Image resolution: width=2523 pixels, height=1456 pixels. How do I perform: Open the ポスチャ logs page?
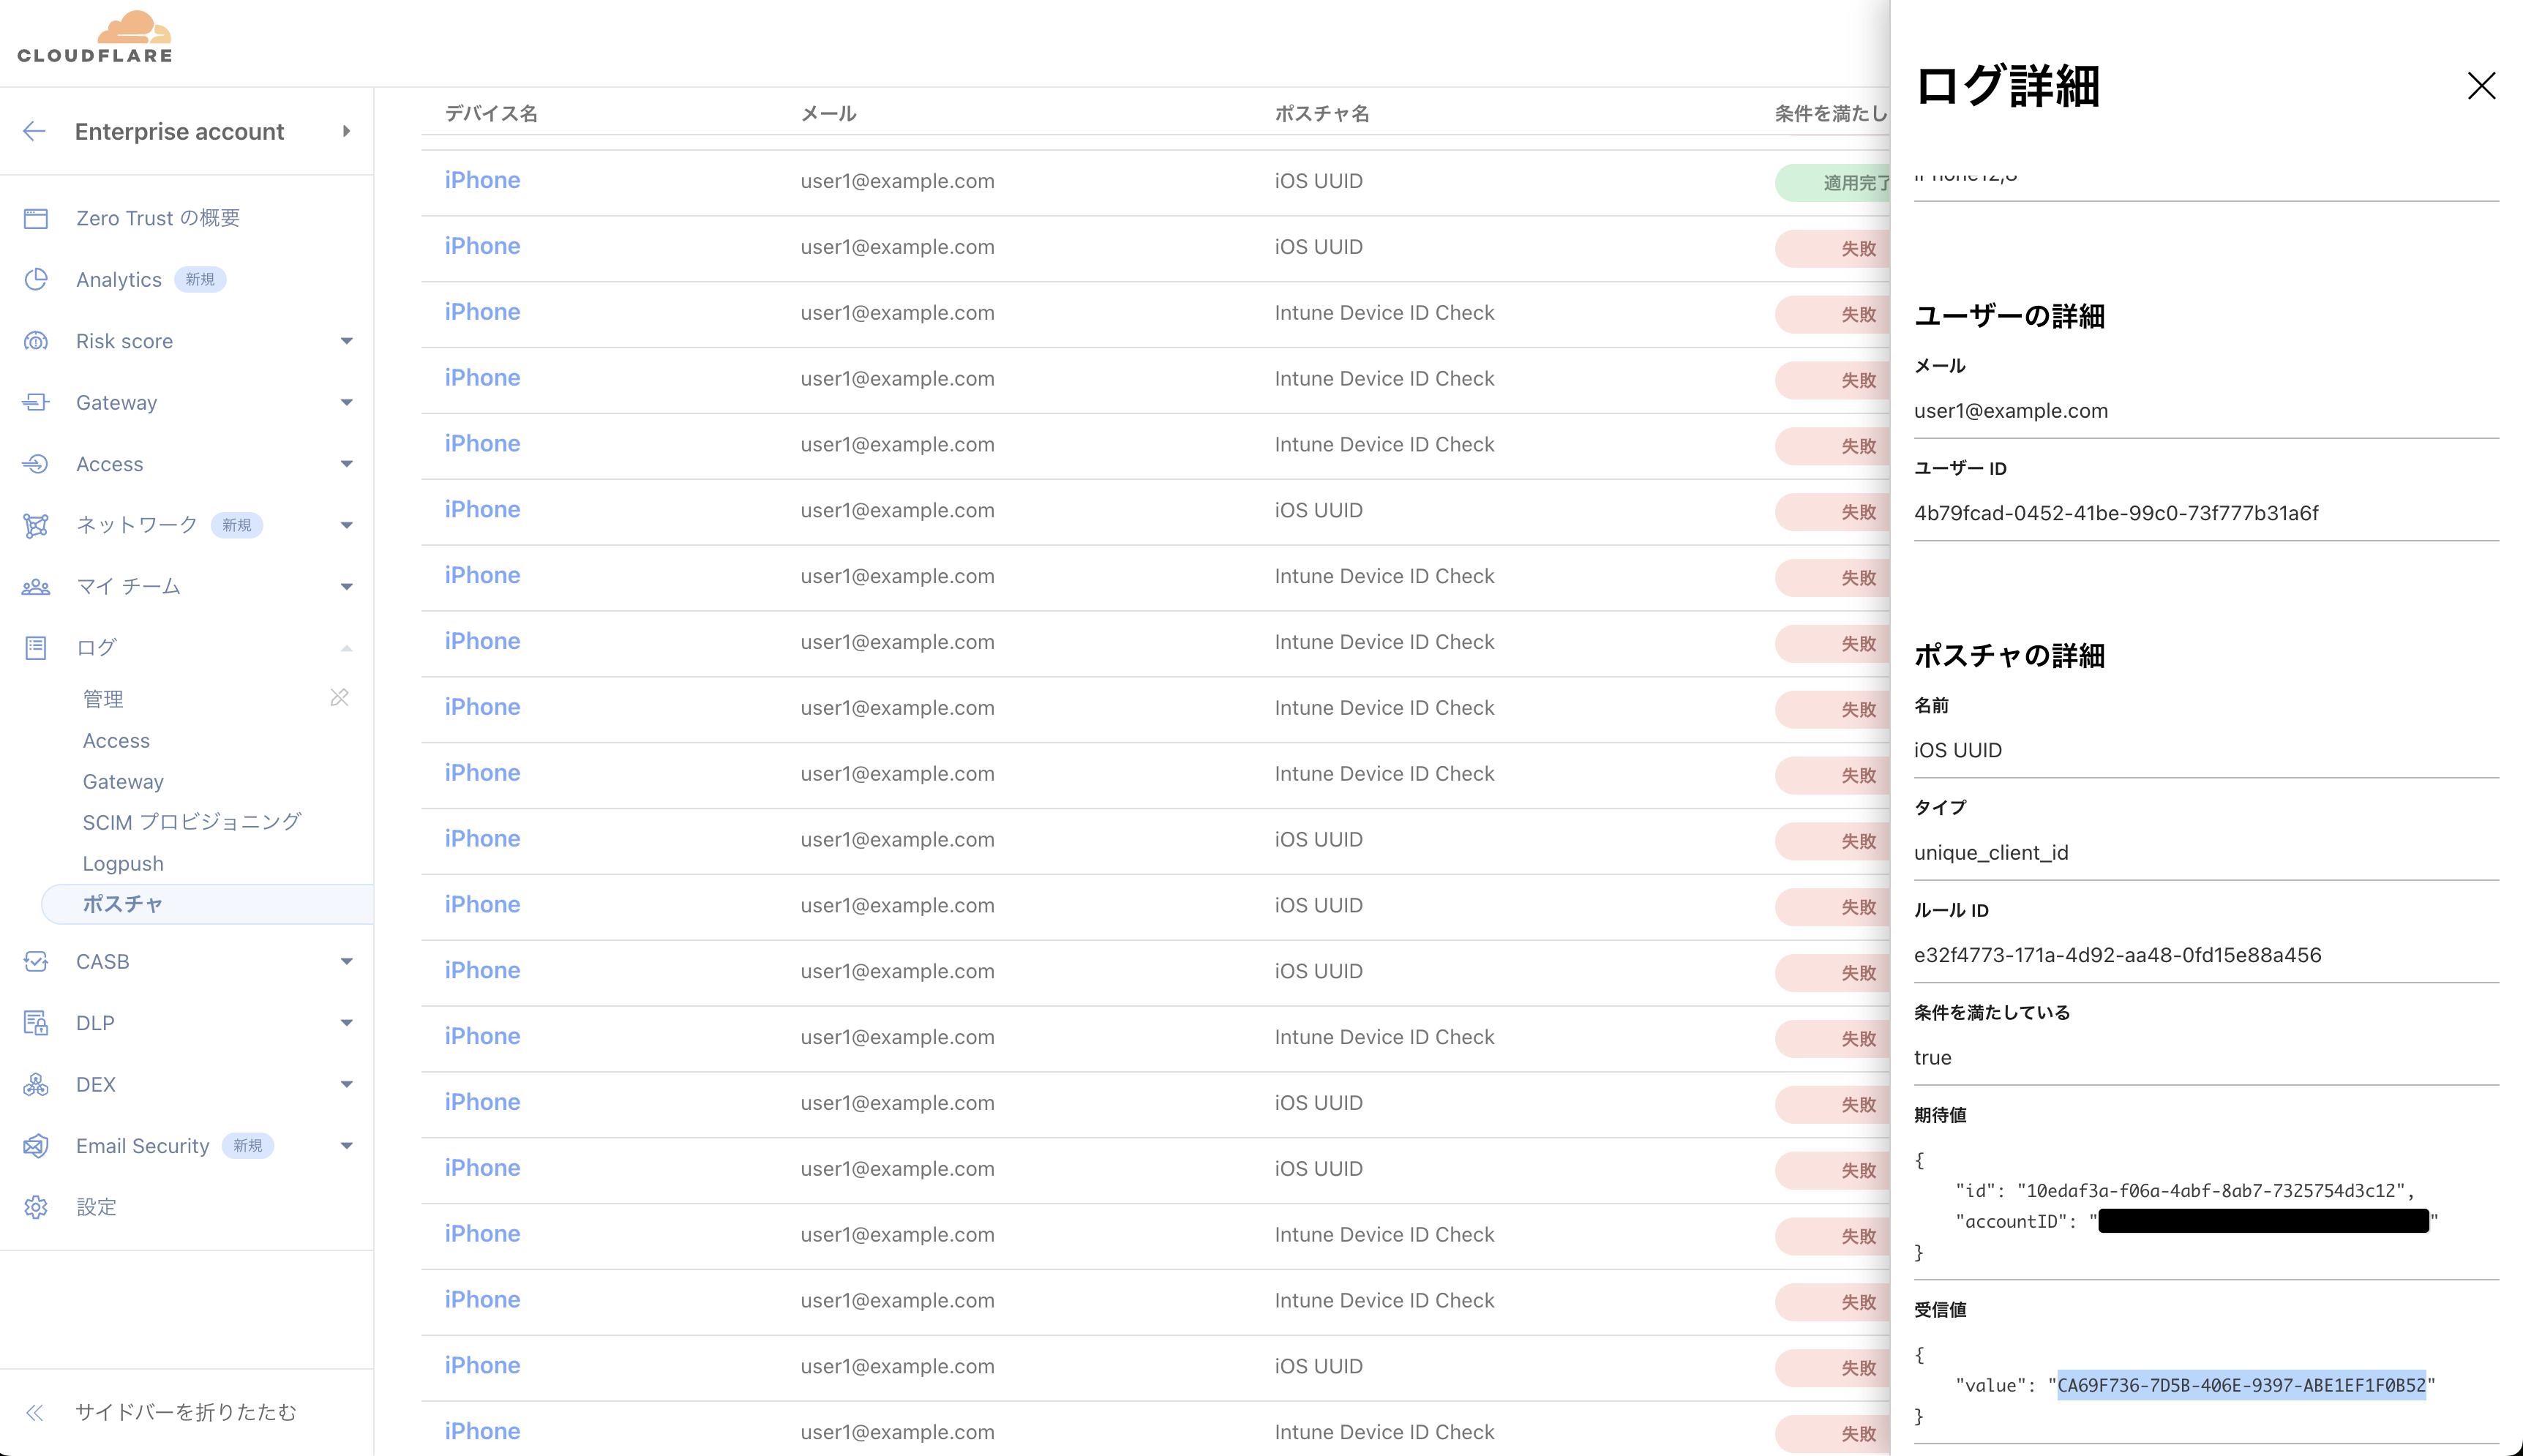pos(122,904)
